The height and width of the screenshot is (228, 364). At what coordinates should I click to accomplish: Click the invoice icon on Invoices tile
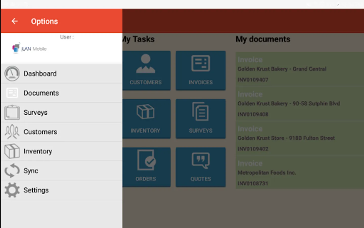pos(201,63)
